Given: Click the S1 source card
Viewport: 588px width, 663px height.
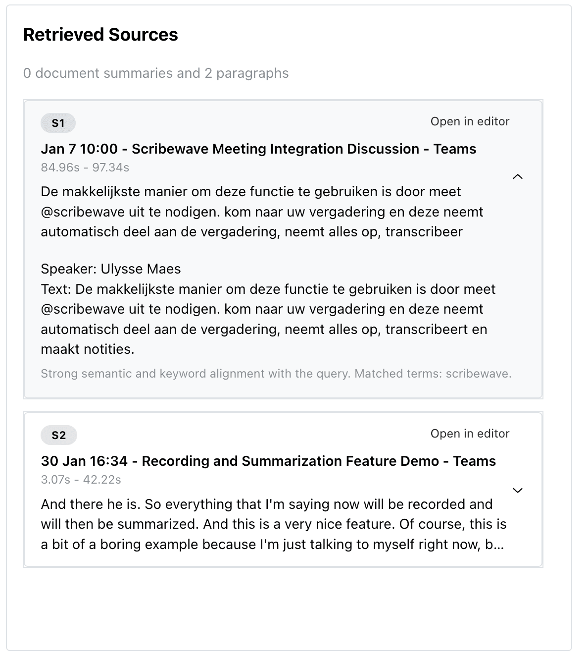Looking at the screenshot, I should click(284, 248).
